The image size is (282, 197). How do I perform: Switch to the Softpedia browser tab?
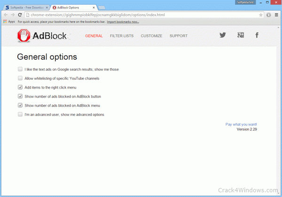point(26,8)
